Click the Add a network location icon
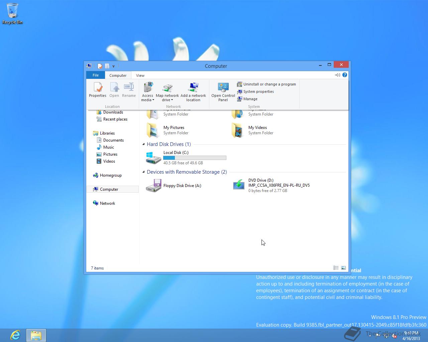428x342 pixels. [193, 92]
